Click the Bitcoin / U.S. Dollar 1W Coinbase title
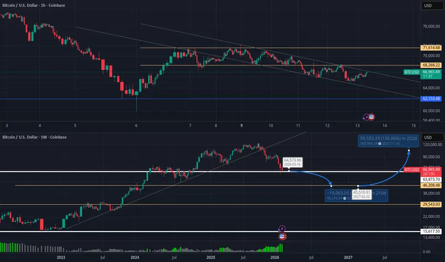The width and height of the screenshot is (445, 262). pos(34,137)
